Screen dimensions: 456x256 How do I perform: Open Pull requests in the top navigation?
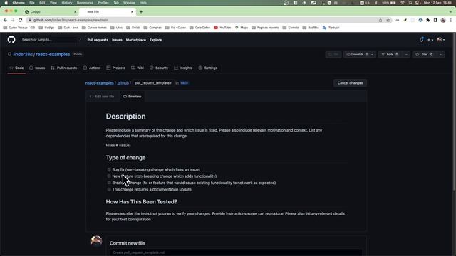coord(98,40)
